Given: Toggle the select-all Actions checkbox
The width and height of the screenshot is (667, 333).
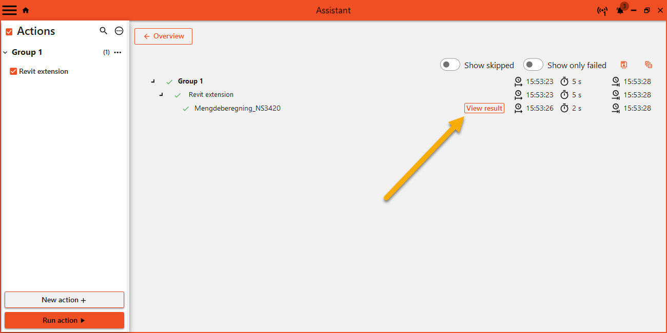Looking at the screenshot, I should 9,32.
